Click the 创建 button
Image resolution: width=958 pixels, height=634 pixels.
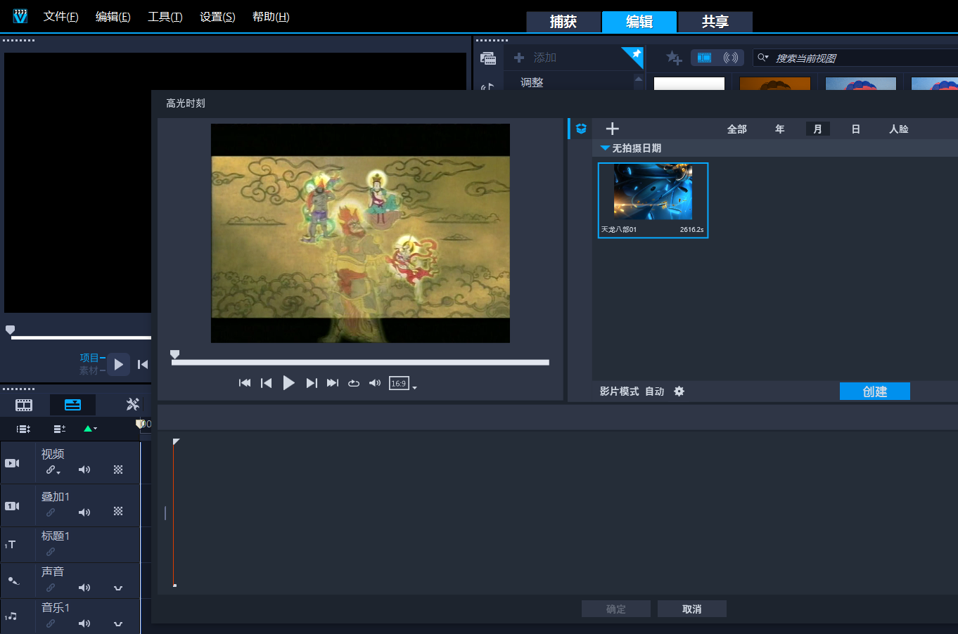(875, 392)
